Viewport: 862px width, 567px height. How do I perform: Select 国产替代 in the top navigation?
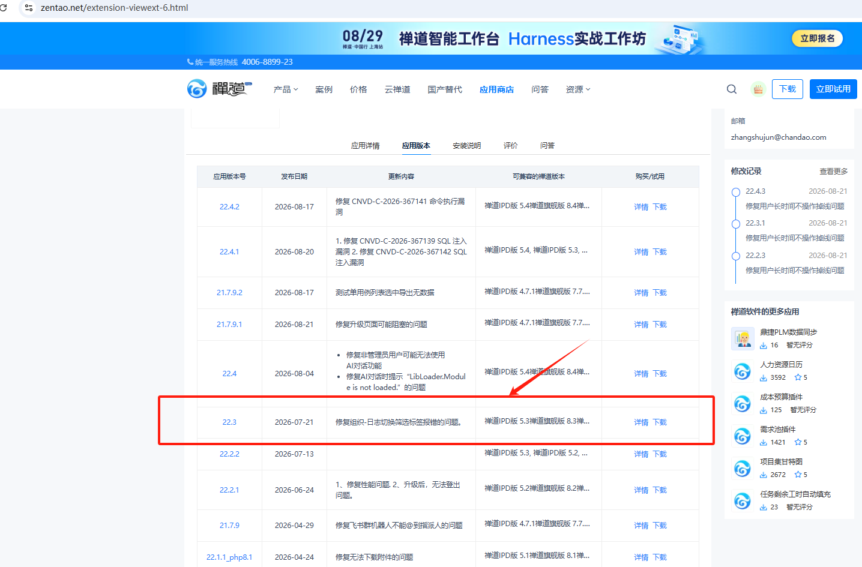[x=445, y=89]
